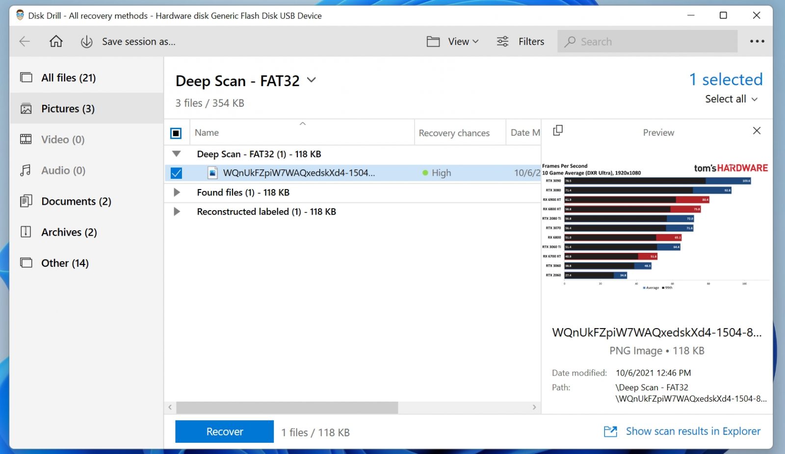Switch to the Other category

coord(64,263)
